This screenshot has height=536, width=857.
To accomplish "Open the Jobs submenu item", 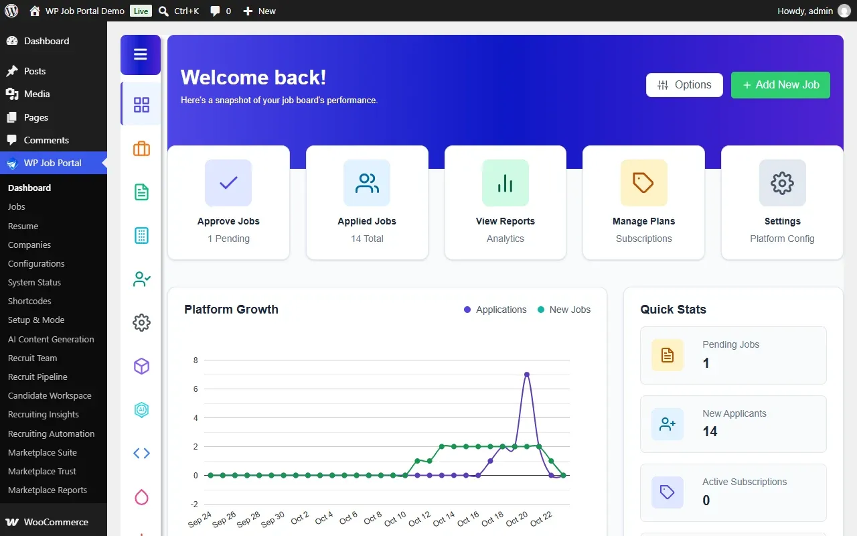I will pos(17,207).
